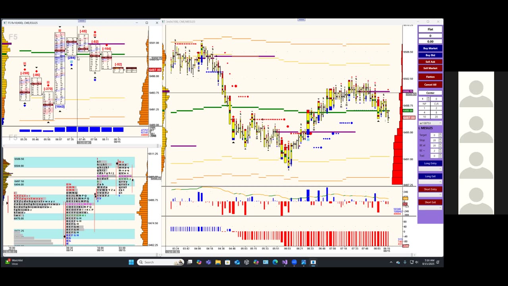Screen dimensions: 508x286
Task: Click the [284] delta label in F5 chart
Action: [x=71, y=58]
